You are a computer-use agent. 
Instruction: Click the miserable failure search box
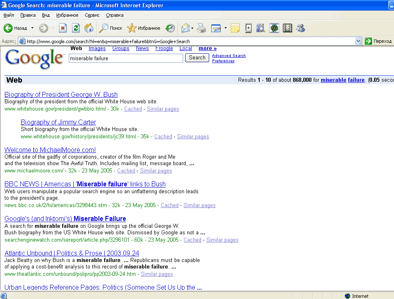[126, 58]
